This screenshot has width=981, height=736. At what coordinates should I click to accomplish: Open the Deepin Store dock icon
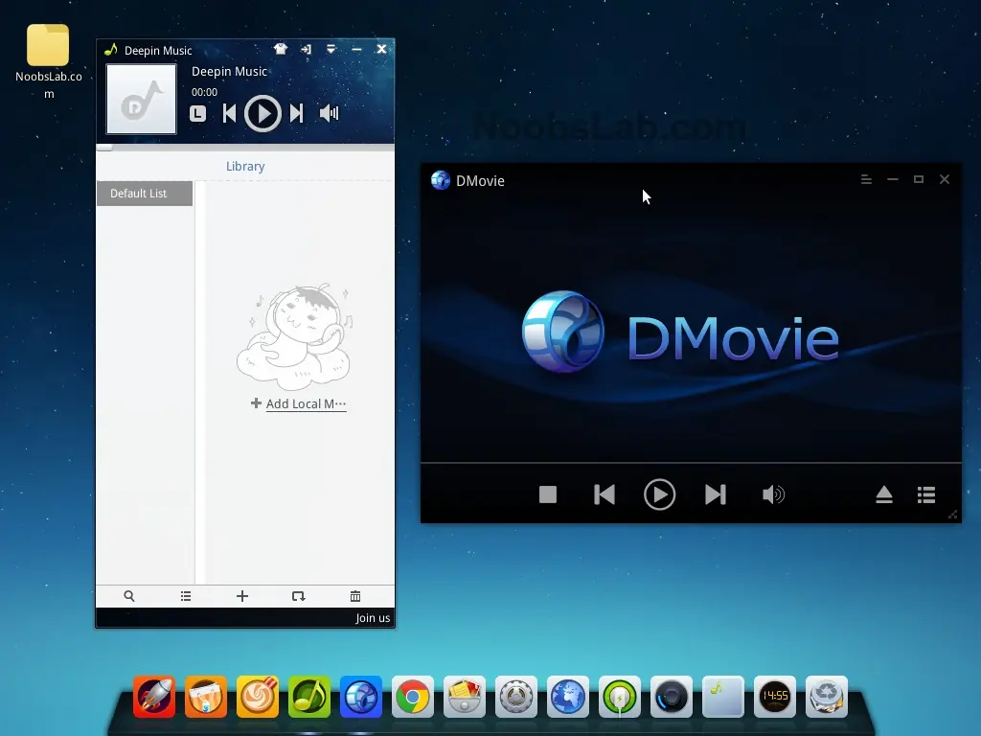coord(206,696)
